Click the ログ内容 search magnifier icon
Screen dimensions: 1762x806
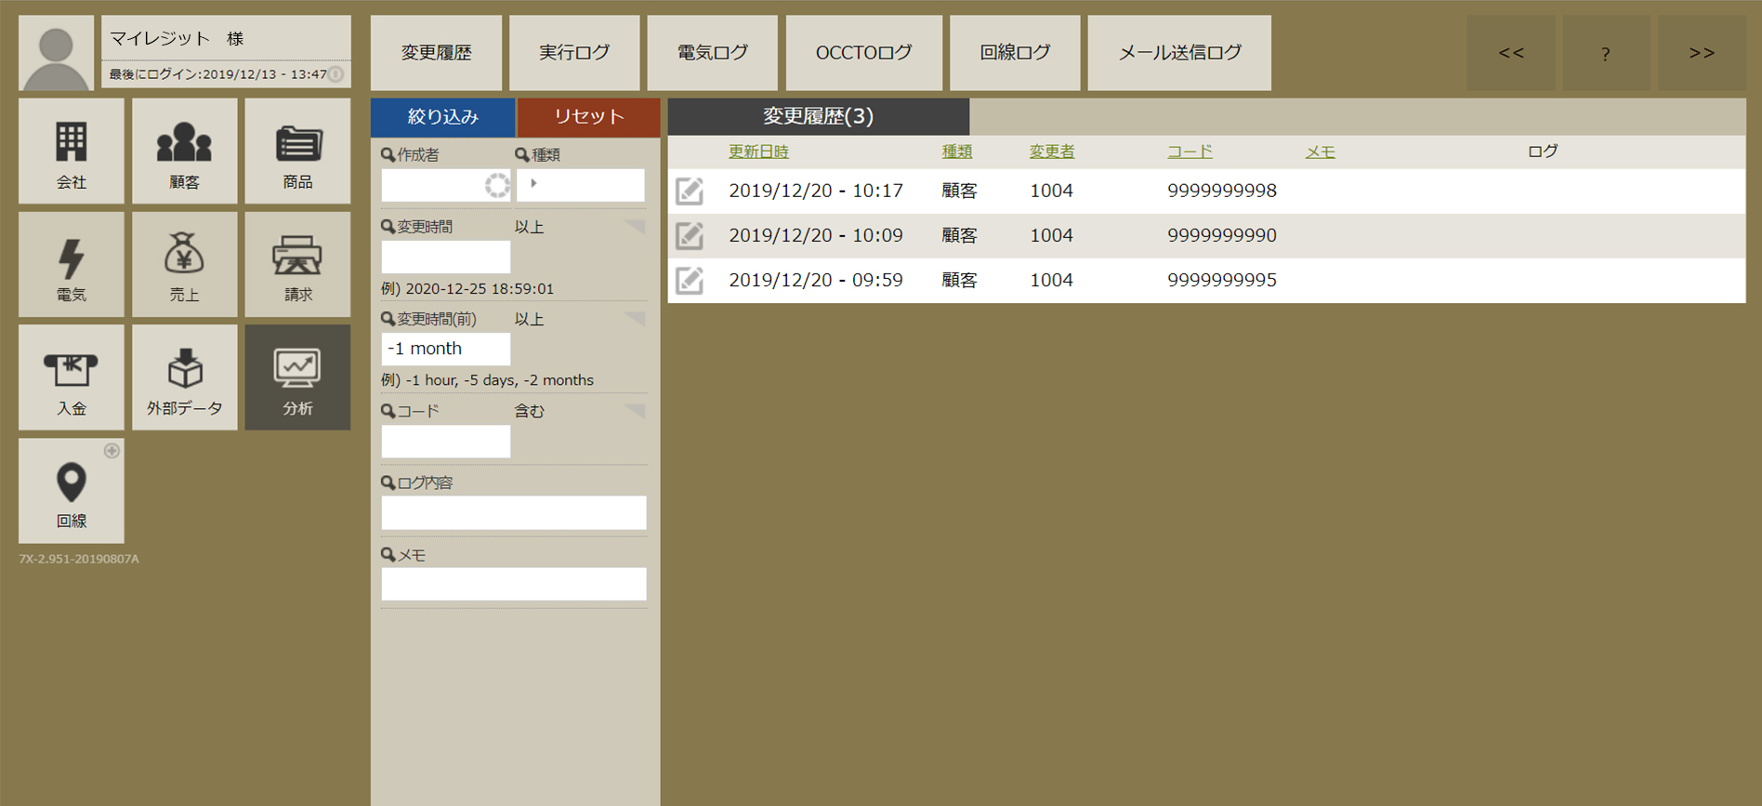click(388, 482)
